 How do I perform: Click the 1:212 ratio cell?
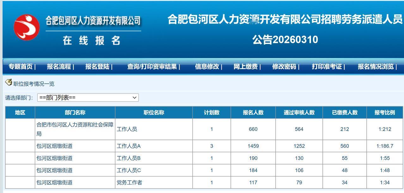coord(385,129)
